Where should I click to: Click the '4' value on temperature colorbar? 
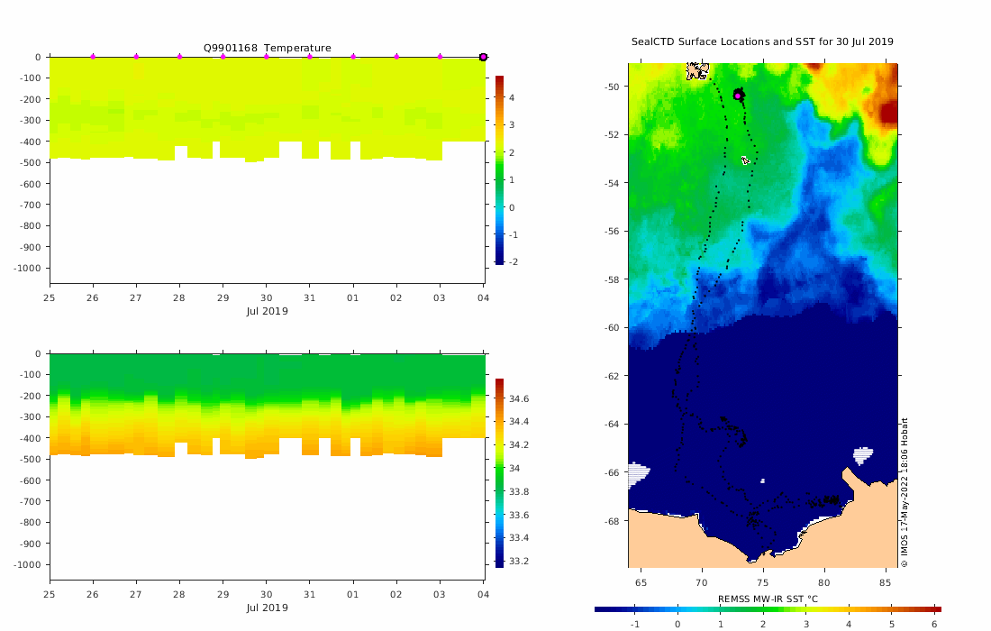click(x=512, y=98)
